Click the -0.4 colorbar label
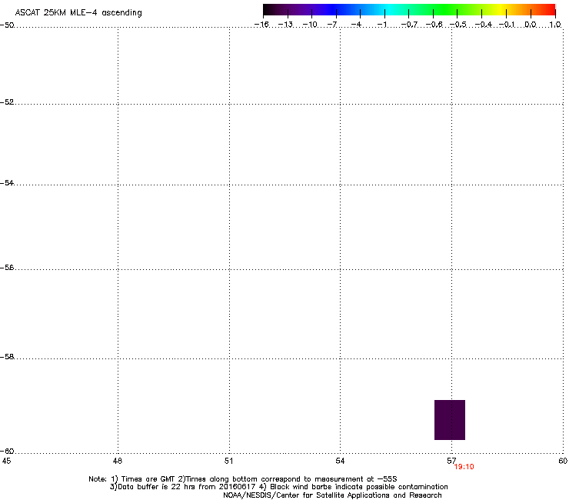This screenshot has width=569, height=500. pos(484,25)
